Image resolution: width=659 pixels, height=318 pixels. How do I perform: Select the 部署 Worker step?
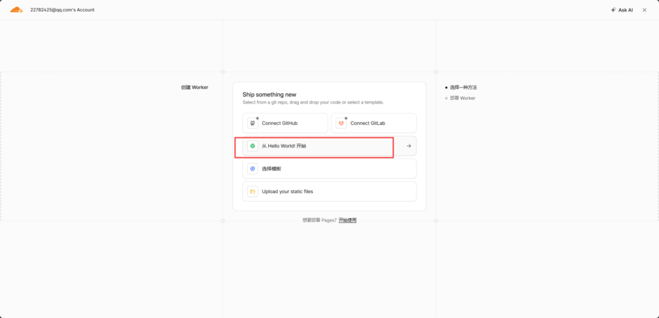pos(460,98)
